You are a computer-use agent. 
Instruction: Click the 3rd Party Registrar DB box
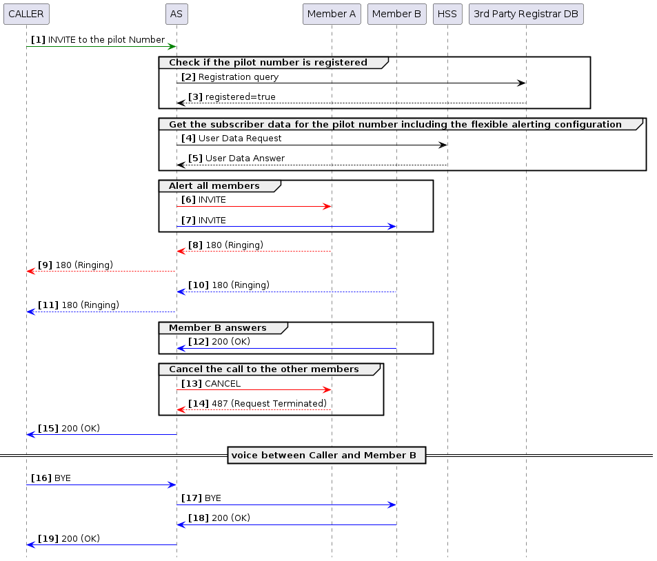pos(526,14)
